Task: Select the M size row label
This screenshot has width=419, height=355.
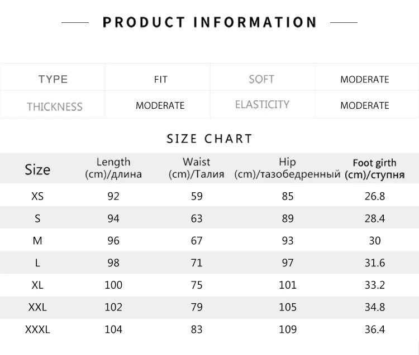Action: [x=37, y=241]
